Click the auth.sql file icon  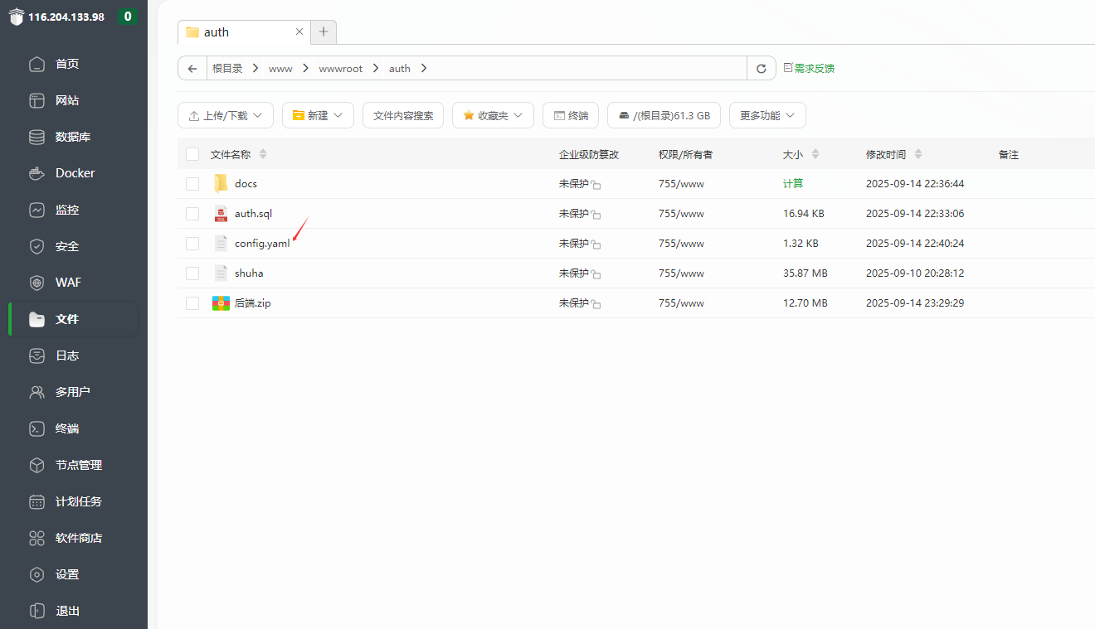(x=221, y=214)
